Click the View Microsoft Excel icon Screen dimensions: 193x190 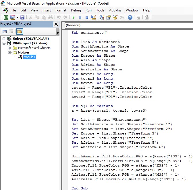click(x=6, y=17)
